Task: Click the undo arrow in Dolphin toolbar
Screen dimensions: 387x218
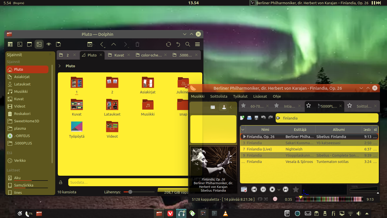Action: point(178,44)
